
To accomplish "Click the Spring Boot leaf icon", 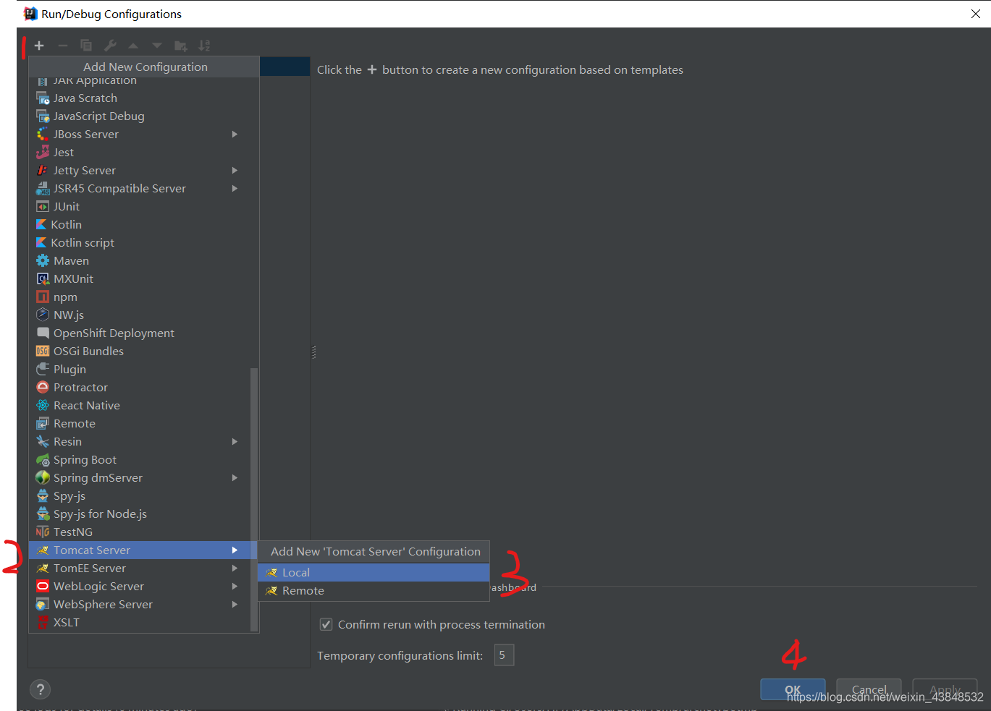I will [x=43, y=459].
